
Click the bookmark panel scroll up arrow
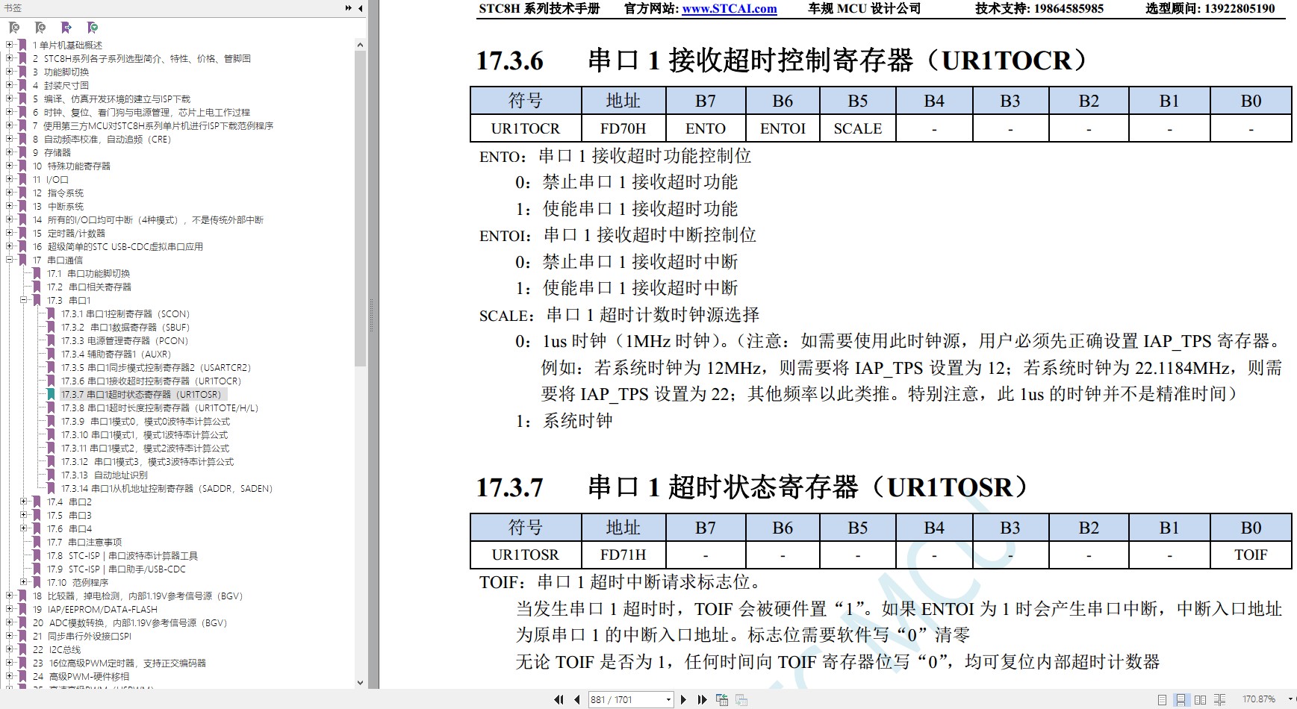(361, 45)
